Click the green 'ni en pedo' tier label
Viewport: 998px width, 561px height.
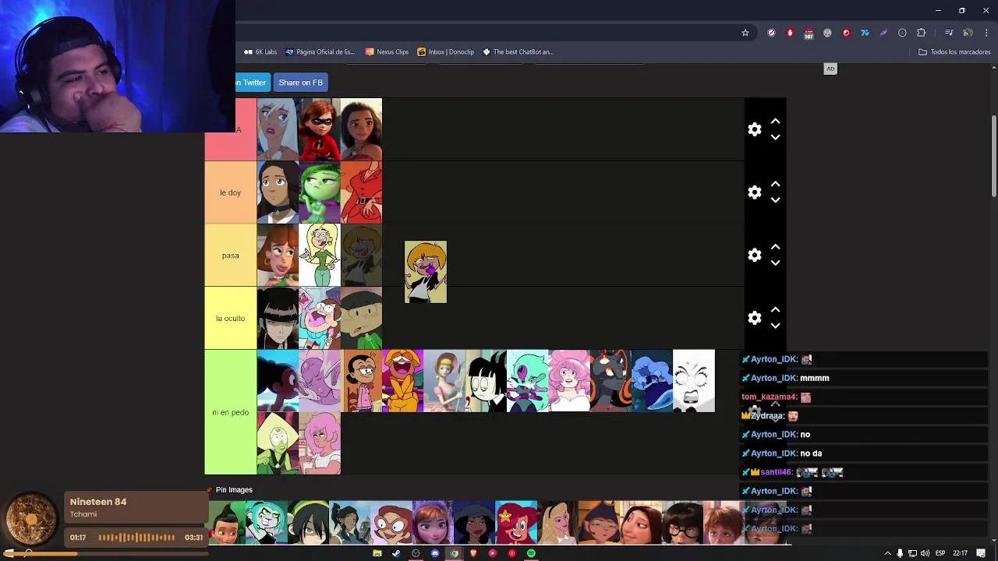(x=230, y=412)
